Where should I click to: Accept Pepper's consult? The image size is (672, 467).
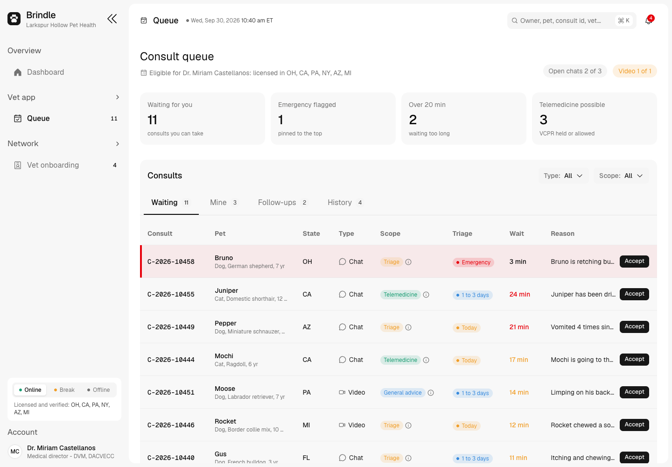click(x=634, y=327)
